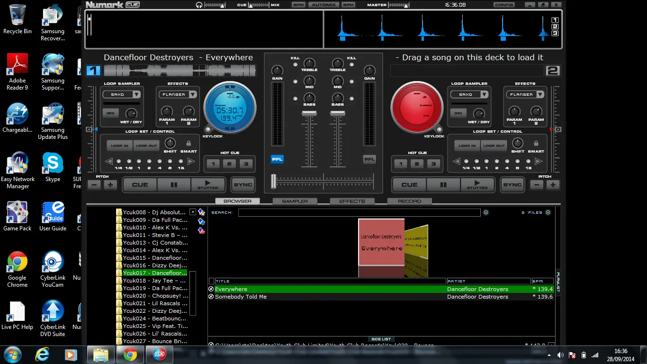Viewport: 647px width, 364px height.
Task: Toggle right channel treble Kill
Action: tap(351, 64)
